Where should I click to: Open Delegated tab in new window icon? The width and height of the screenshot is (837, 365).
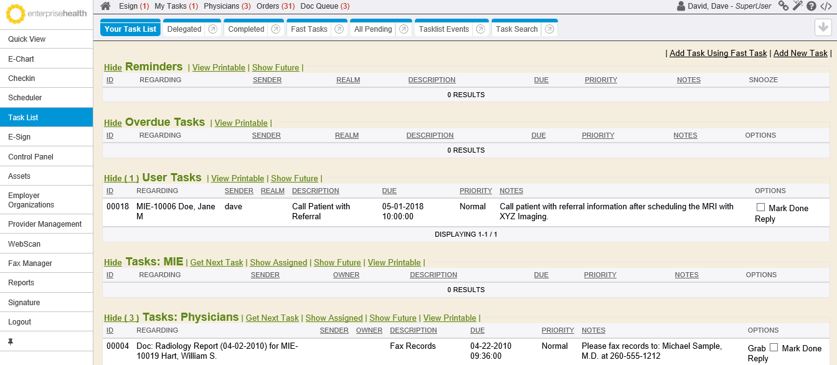pos(213,29)
